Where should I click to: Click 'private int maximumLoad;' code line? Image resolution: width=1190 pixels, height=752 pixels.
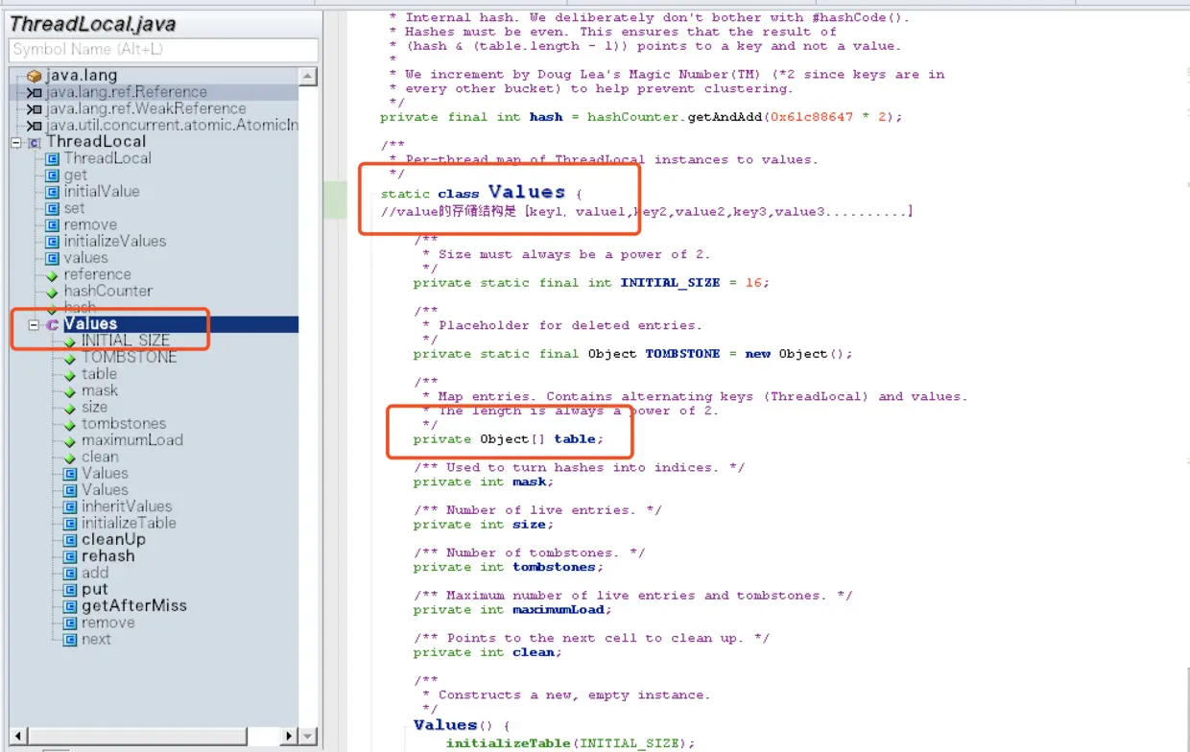coord(512,610)
